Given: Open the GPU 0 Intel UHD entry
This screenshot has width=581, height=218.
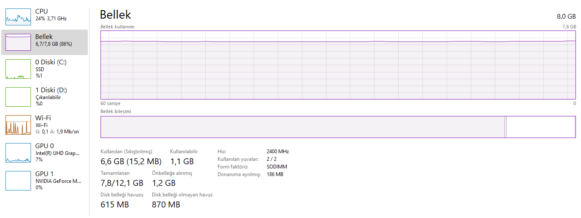Looking at the screenshot, I should pos(57,153).
